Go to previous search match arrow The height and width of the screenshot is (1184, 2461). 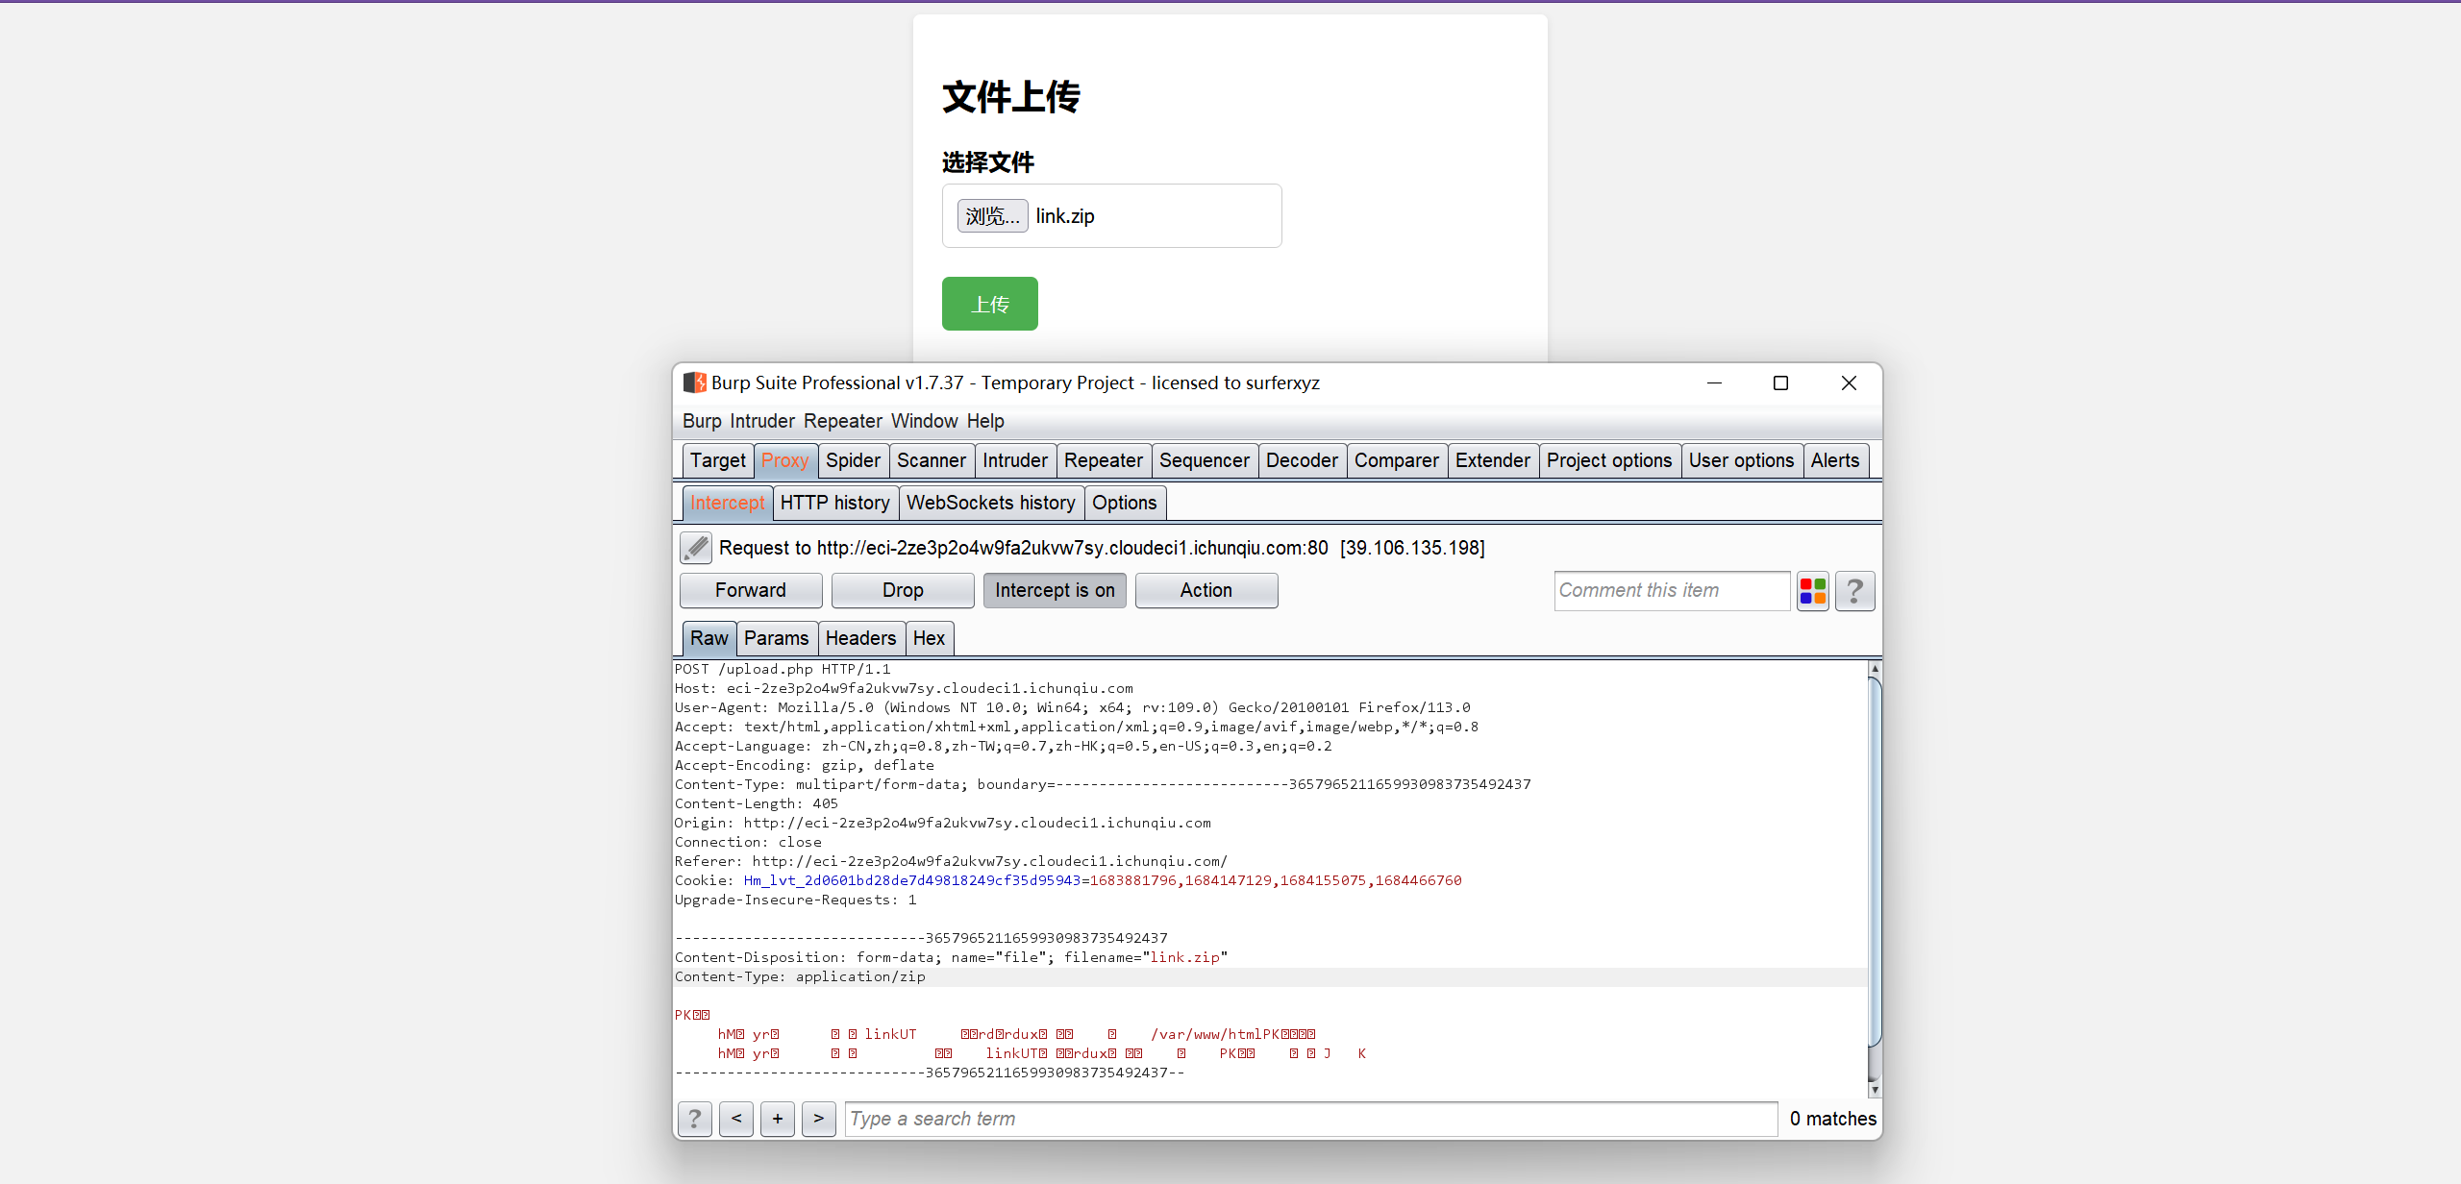tap(736, 1119)
